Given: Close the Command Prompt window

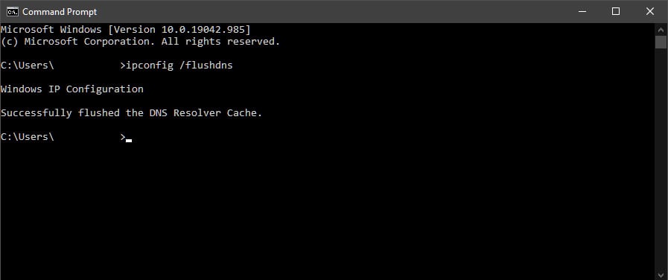Looking at the screenshot, I should pos(650,11).
